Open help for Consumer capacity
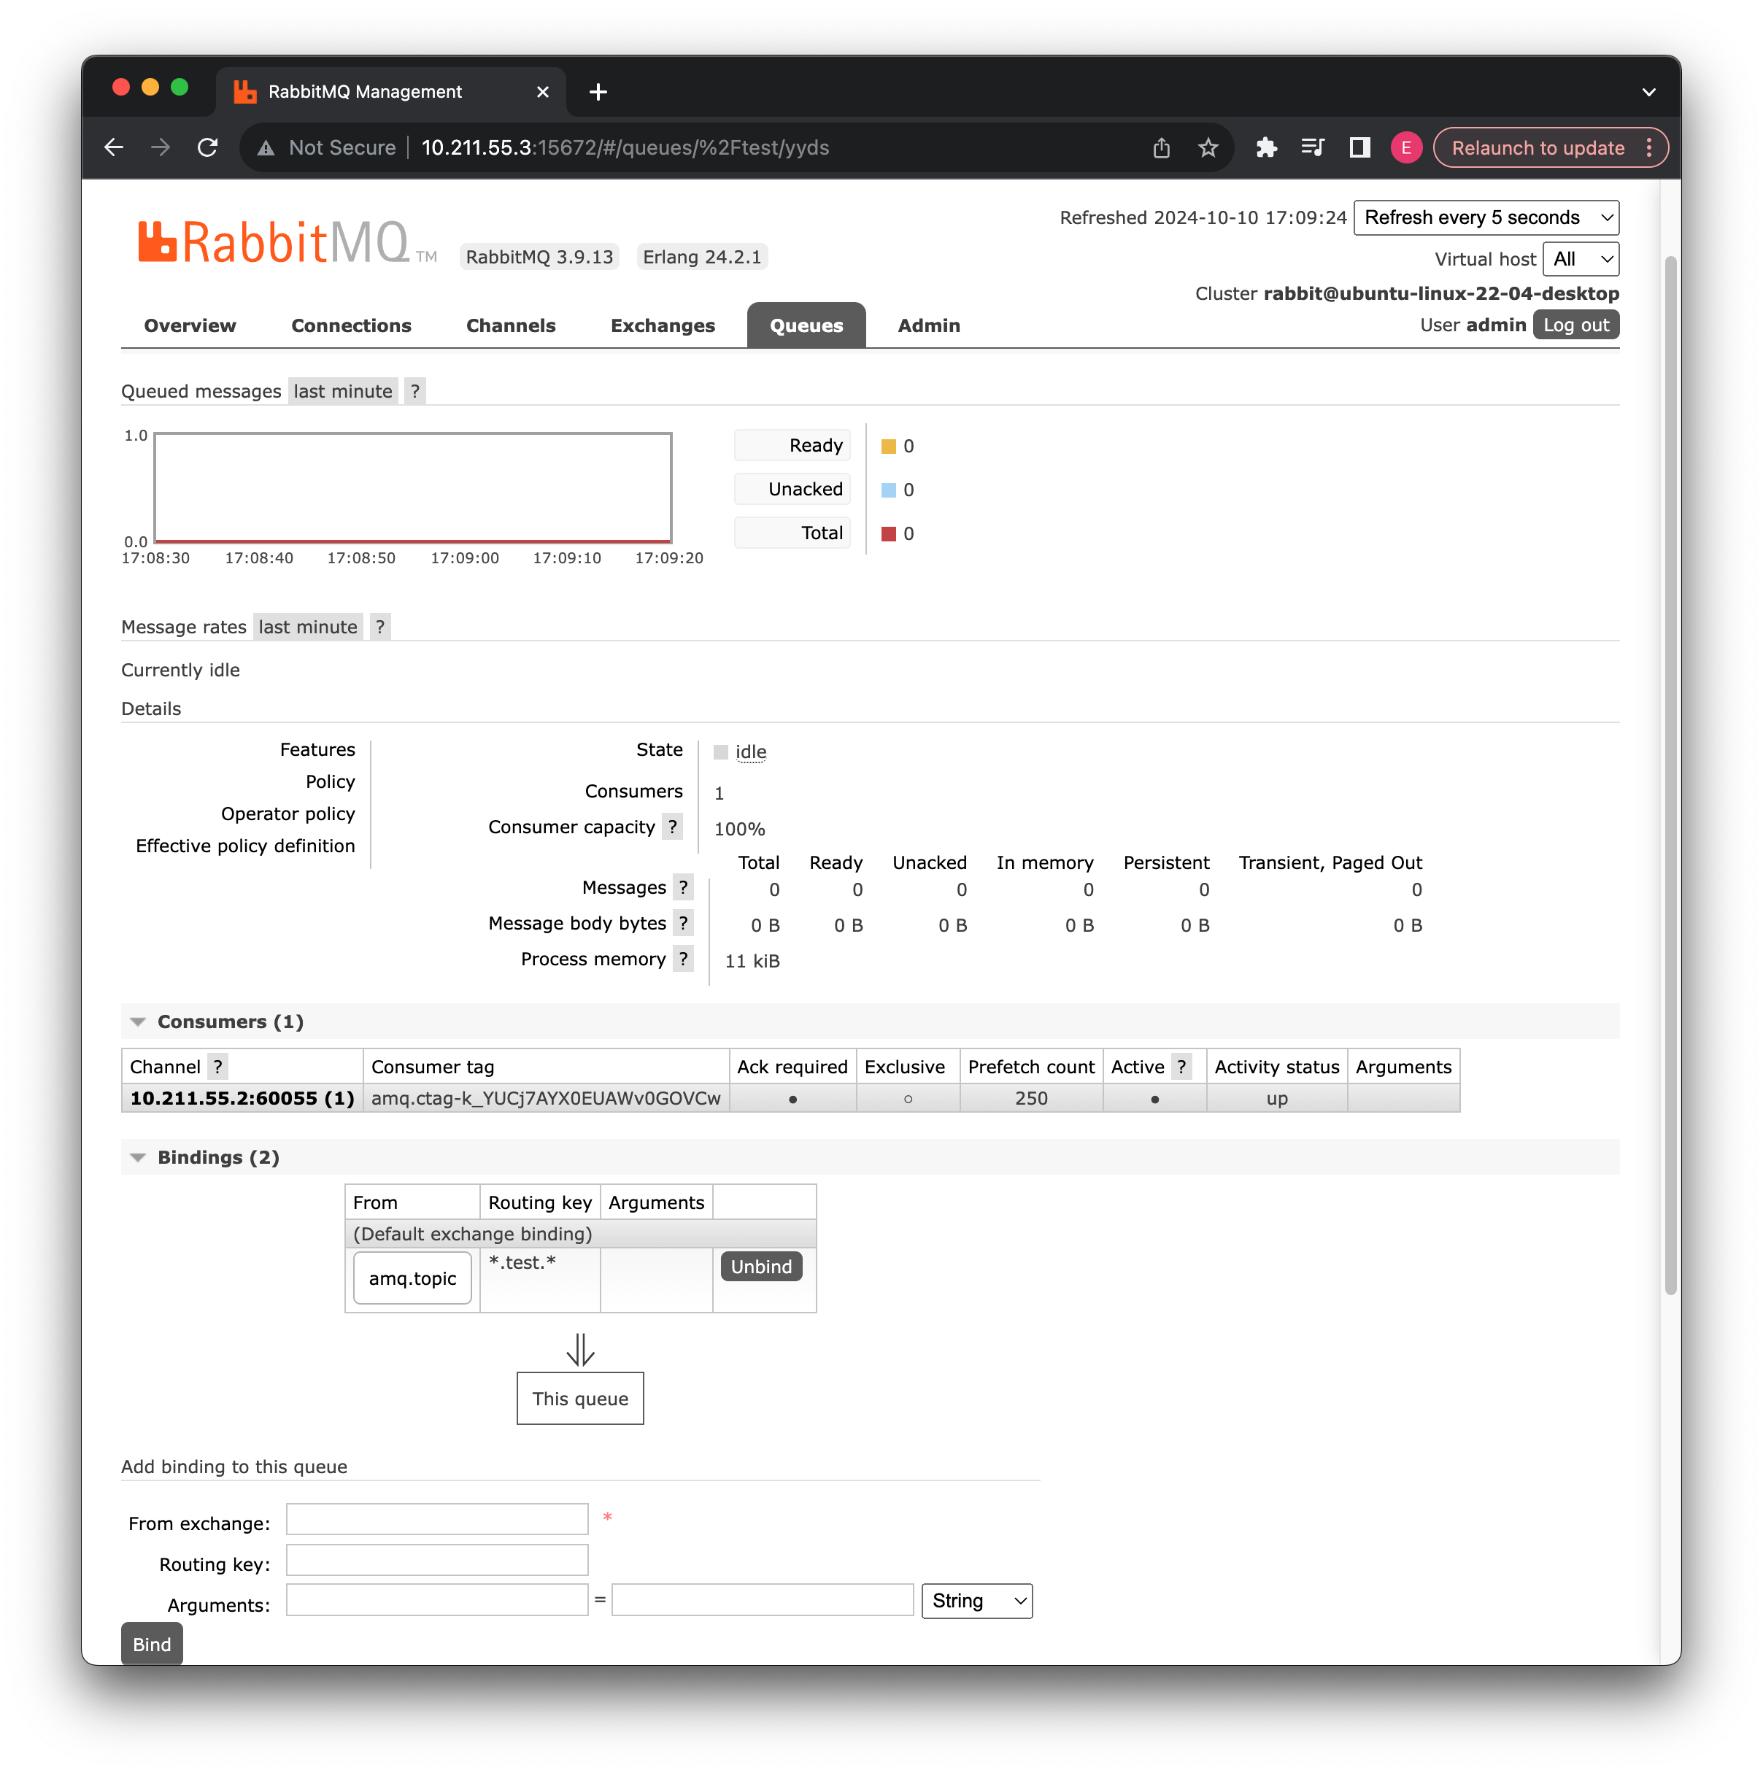Viewport: 1763px width, 1773px height. (673, 828)
